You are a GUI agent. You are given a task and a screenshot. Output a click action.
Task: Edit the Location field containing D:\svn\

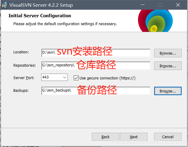click(96, 53)
